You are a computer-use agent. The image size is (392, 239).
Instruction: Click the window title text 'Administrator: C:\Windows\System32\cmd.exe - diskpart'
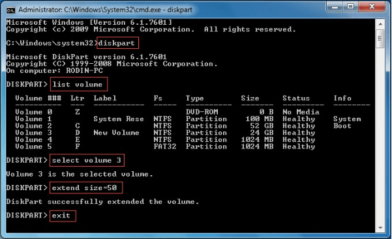pos(105,10)
